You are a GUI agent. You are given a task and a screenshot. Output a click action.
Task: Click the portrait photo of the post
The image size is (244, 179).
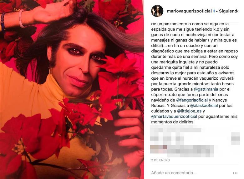72,89
